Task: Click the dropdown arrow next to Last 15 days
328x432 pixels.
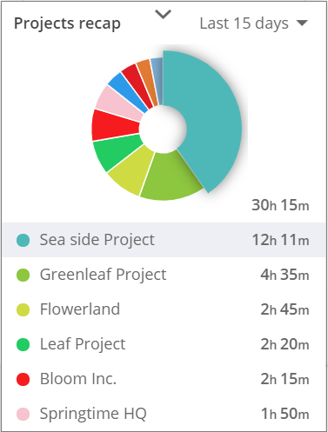Action: (x=302, y=23)
